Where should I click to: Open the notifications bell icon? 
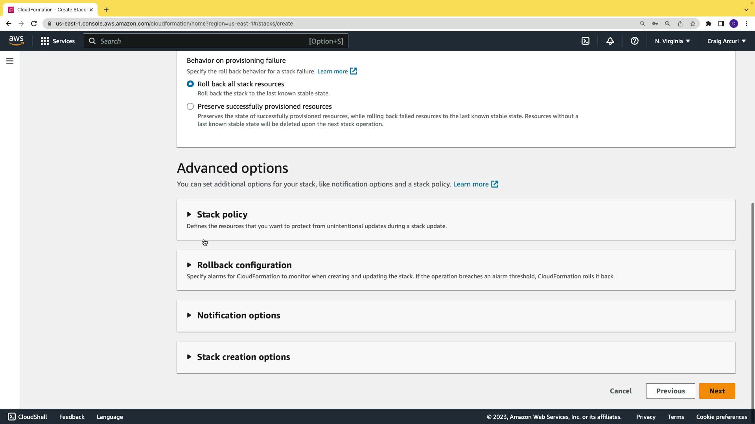(x=610, y=41)
